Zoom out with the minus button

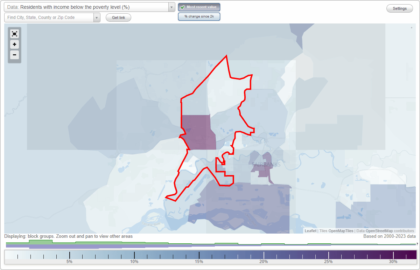click(14, 55)
